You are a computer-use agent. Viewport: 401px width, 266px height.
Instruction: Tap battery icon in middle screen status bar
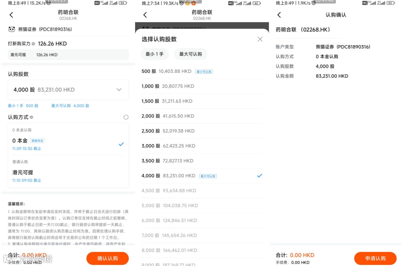point(257,3)
